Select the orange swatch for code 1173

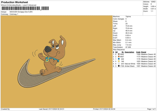119,57
